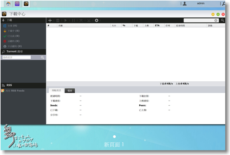Screen dimensions: 230x155
Task: Select 活躍的 (0) filter
Action: click(14, 41)
